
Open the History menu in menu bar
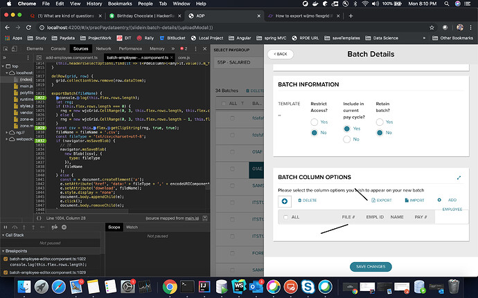[94, 3]
